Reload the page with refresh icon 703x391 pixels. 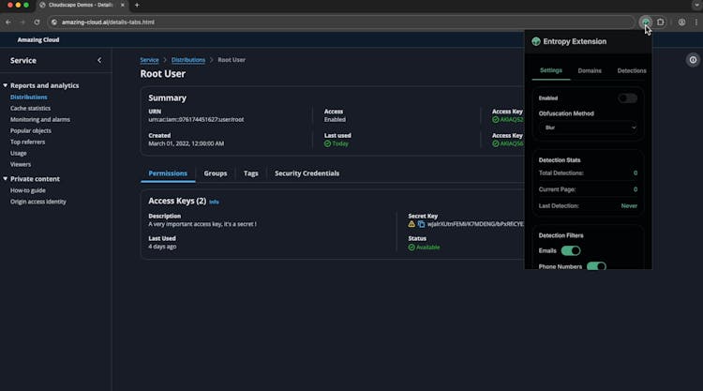[x=37, y=22]
